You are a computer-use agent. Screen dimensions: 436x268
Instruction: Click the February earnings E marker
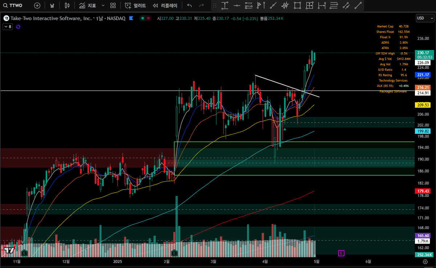point(175,253)
